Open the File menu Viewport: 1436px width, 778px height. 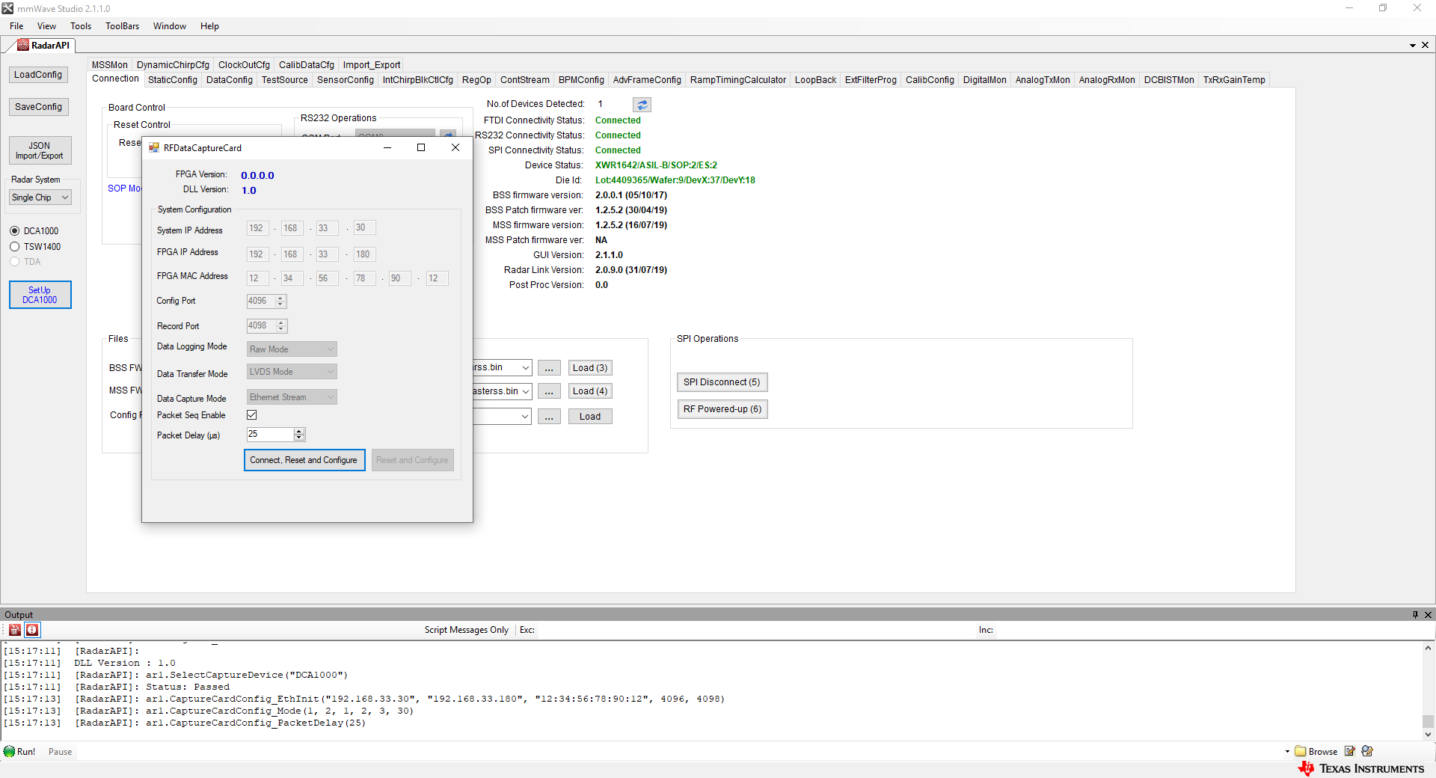coord(16,26)
